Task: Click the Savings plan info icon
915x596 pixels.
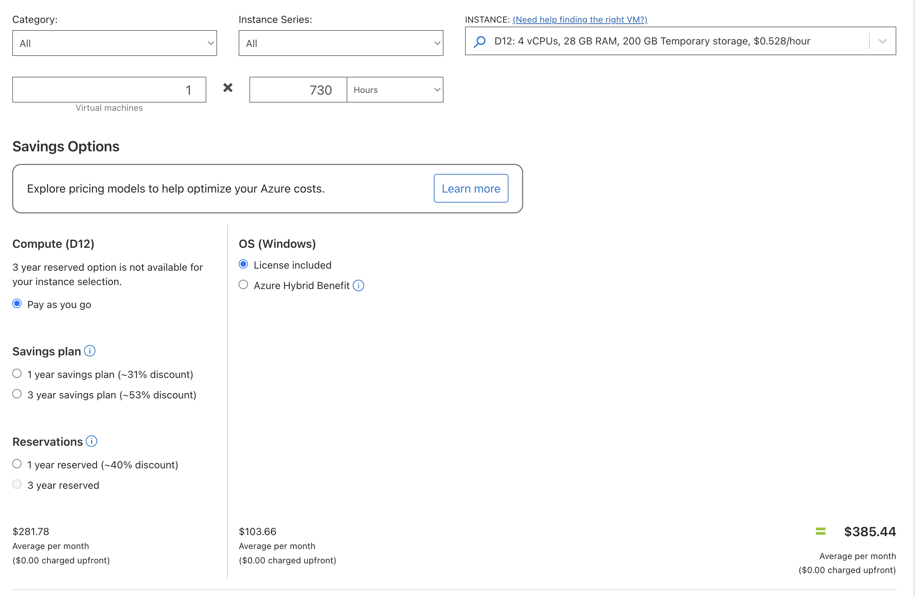Action: (90, 351)
